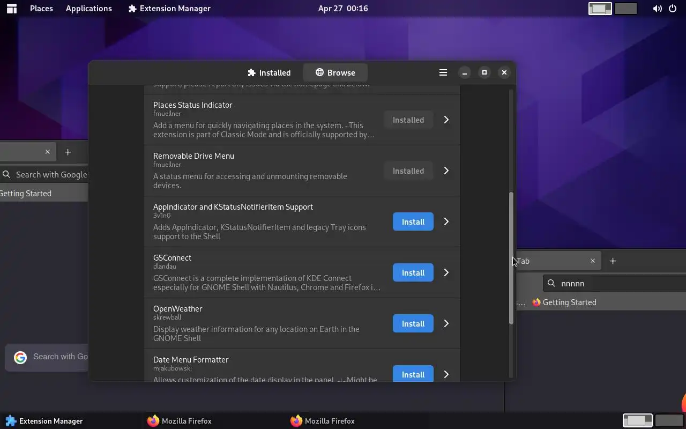Expand OpenWeather details chevron

click(446, 323)
